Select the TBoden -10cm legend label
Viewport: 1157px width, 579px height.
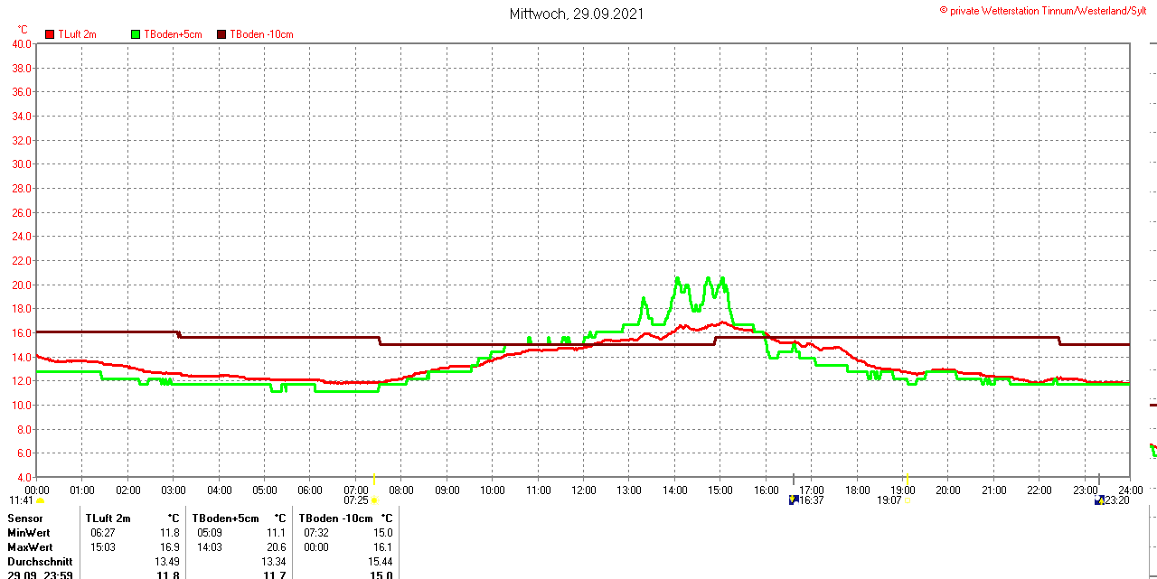[261, 34]
